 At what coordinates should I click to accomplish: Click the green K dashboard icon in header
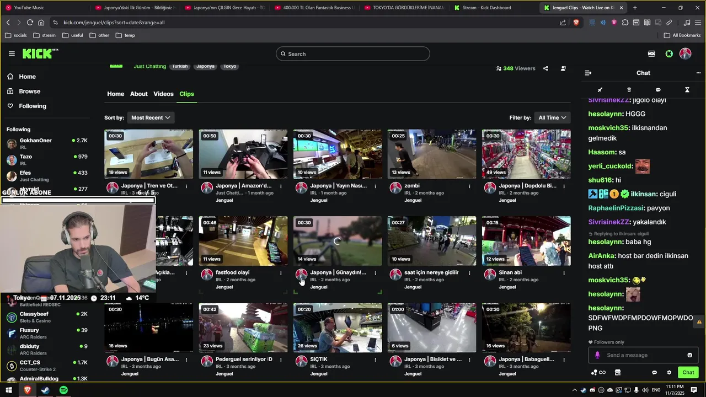click(x=669, y=53)
